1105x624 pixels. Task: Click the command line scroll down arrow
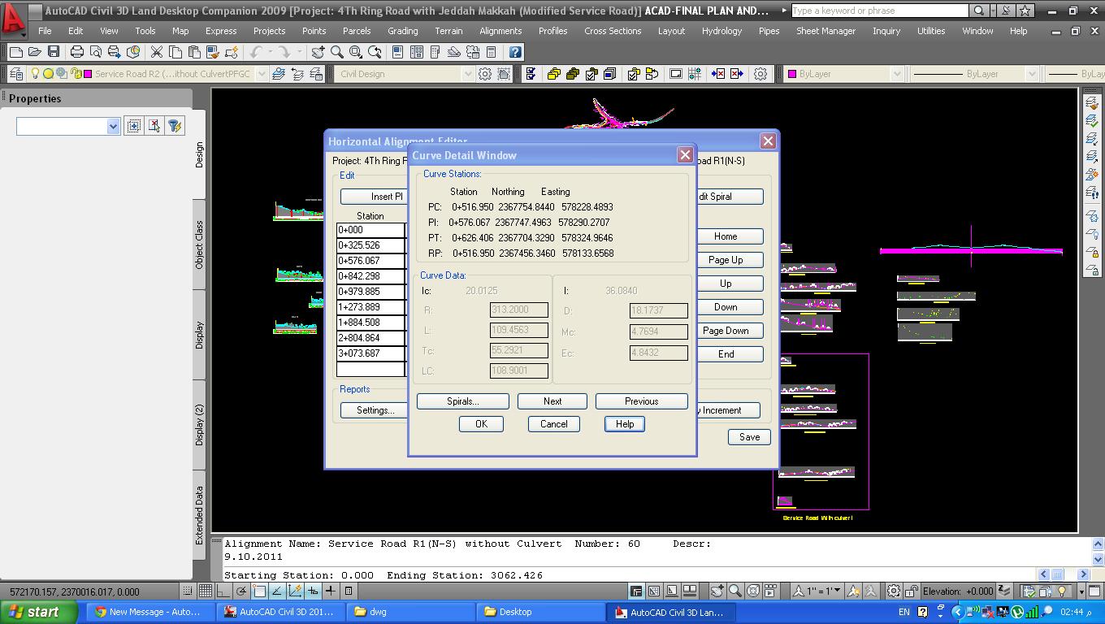tap(1098, 559)
